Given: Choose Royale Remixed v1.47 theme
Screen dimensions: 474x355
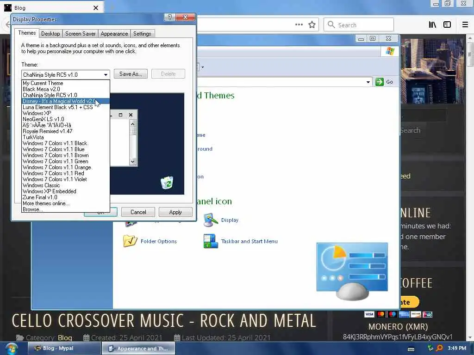Looking at the screenshot, I should coord(66,131).
